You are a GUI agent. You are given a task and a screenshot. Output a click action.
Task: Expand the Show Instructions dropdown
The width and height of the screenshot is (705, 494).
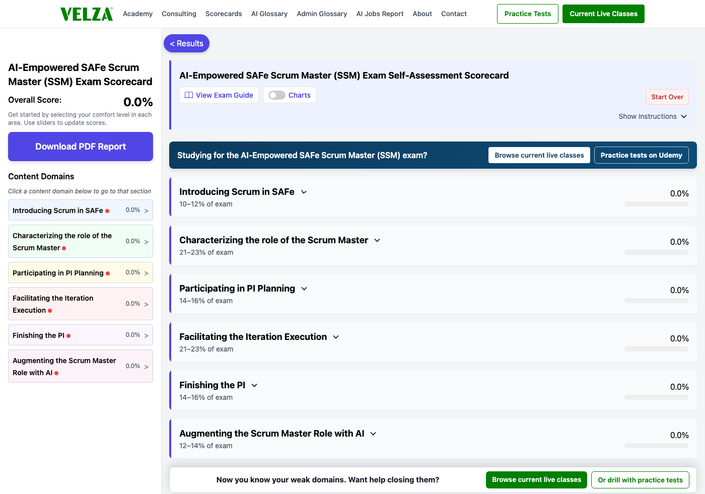pyautogui.click(x=653, y=116)
